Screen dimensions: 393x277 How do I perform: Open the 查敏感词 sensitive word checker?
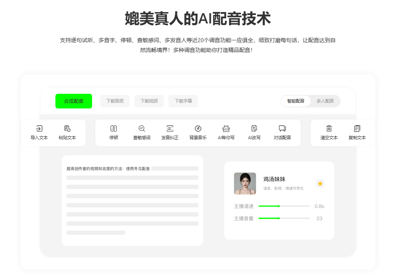[x=142, y=133]
